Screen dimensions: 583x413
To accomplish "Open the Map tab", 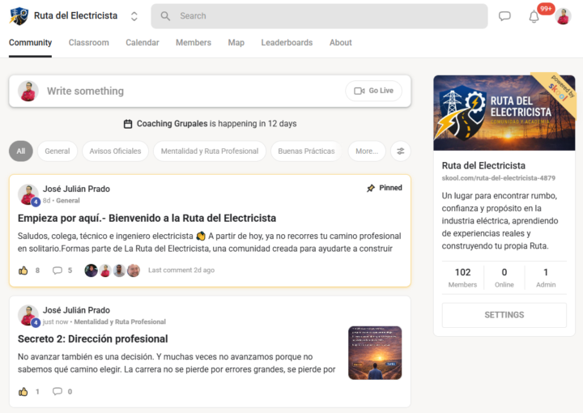I will coord(236,42).
